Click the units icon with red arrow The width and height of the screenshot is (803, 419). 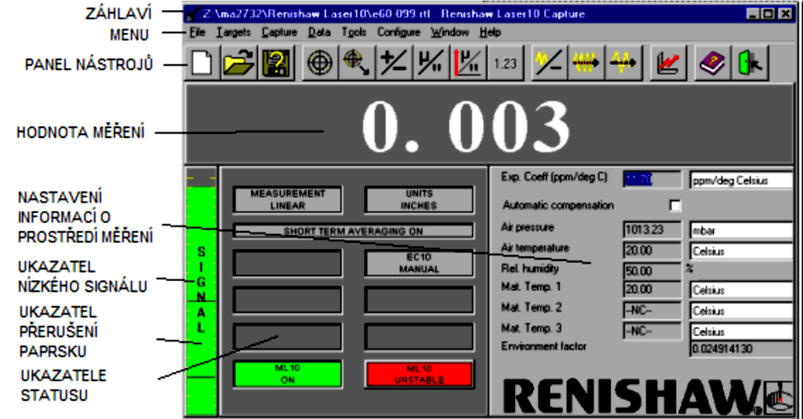pos(468,63)
